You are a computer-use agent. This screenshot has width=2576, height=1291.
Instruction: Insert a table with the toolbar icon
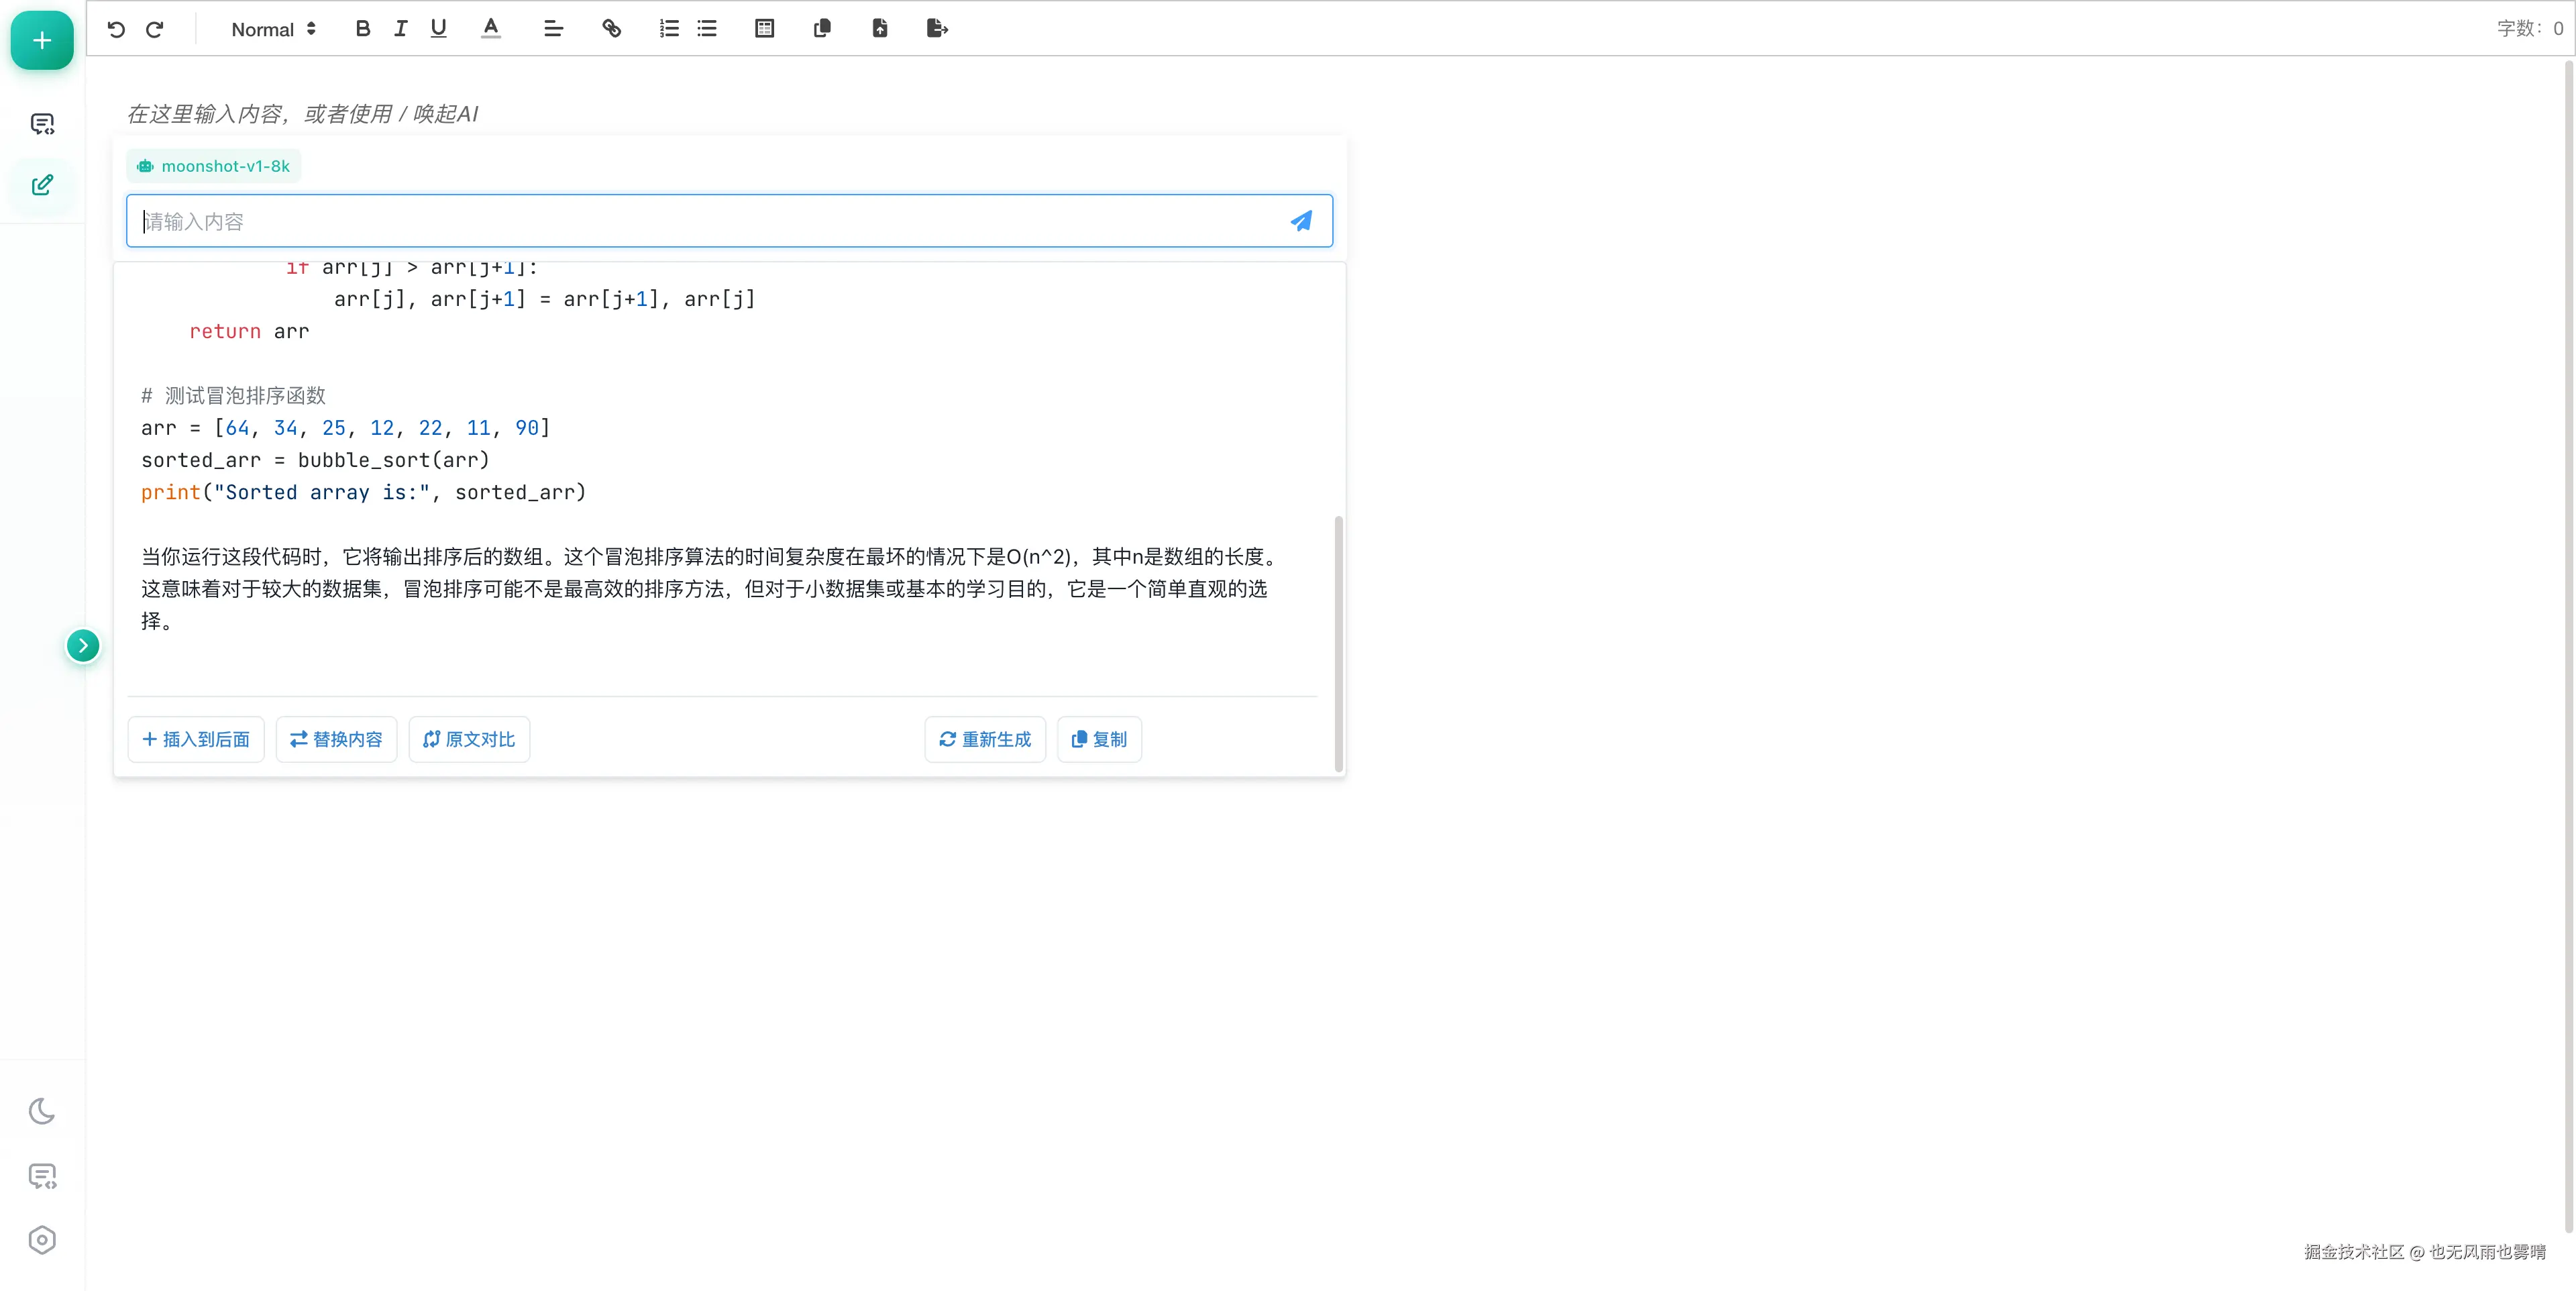click(x=764, y=28)
